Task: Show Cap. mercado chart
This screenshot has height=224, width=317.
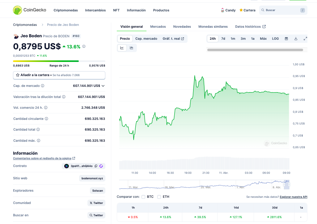Action: coord(146,39)
